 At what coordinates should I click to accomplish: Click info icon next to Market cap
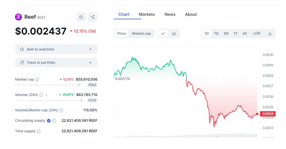click(37, 80)
